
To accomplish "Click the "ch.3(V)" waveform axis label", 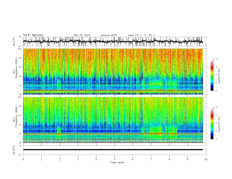I will coord(14,150).
